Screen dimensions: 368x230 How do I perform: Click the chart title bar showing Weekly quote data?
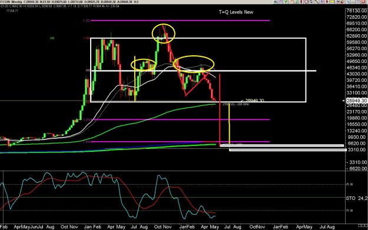click(69, 2)
